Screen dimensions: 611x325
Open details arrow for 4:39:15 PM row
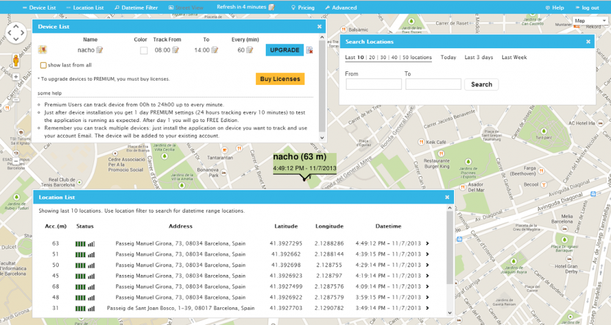[x=428, y=254]
